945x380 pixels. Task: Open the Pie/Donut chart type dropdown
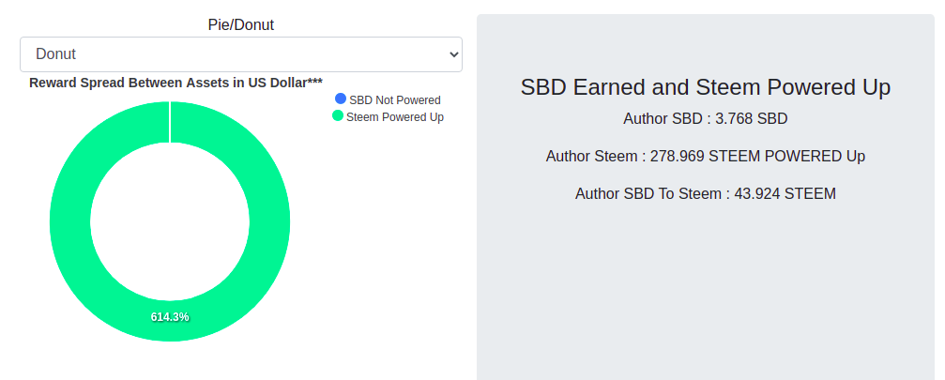[240, 54]
